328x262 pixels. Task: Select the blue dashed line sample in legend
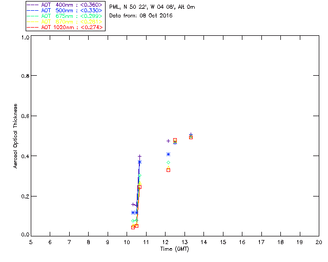33,10
